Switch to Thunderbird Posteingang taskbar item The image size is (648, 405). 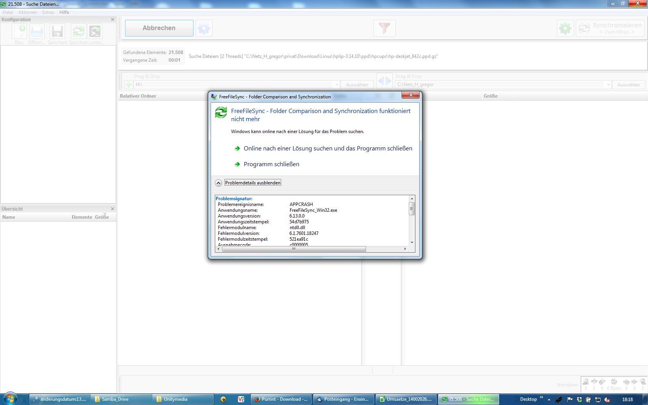click(x=343, y=399)
